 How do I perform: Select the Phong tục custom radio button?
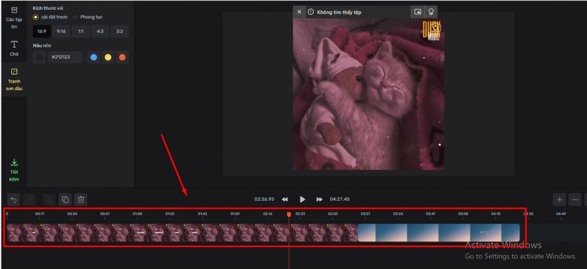pyautogui.click(x=75, y=17)
